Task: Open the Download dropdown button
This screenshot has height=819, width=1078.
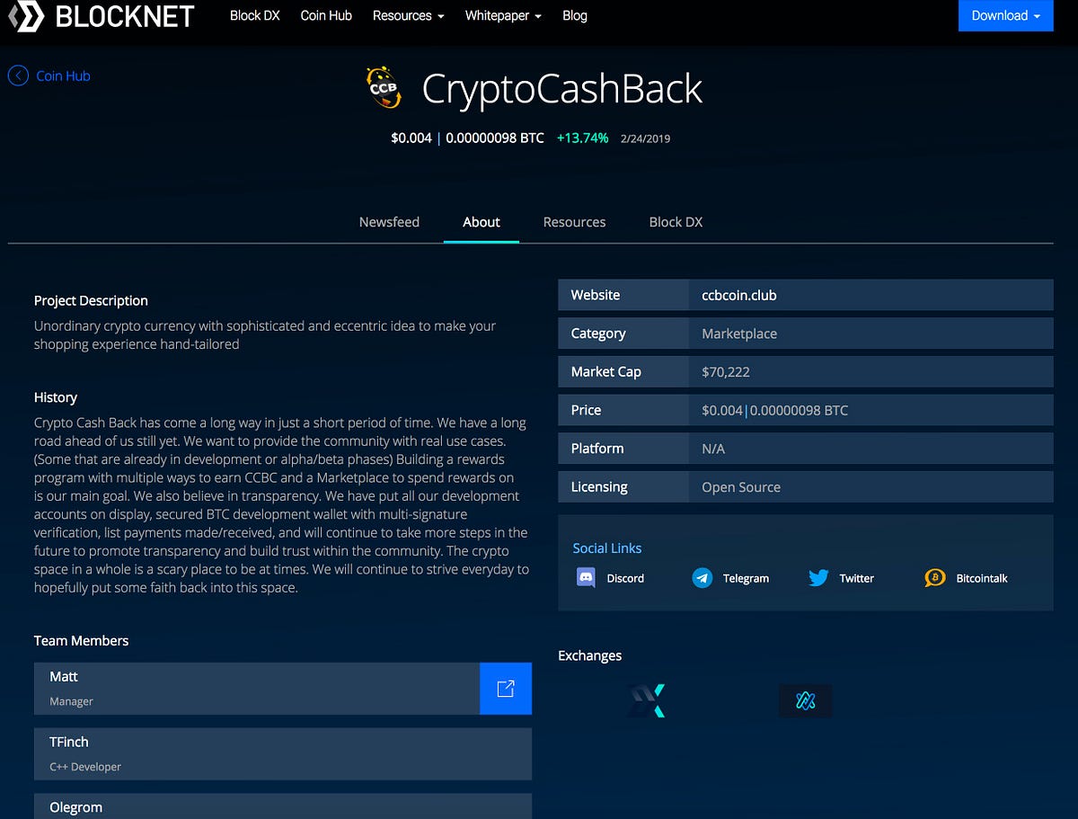Action: 1006,15
